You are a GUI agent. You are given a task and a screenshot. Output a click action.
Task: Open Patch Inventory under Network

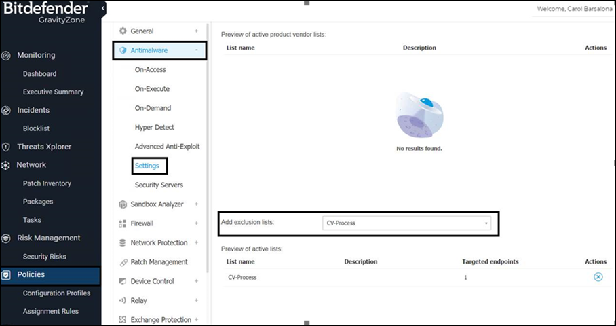tap(47, 183)
